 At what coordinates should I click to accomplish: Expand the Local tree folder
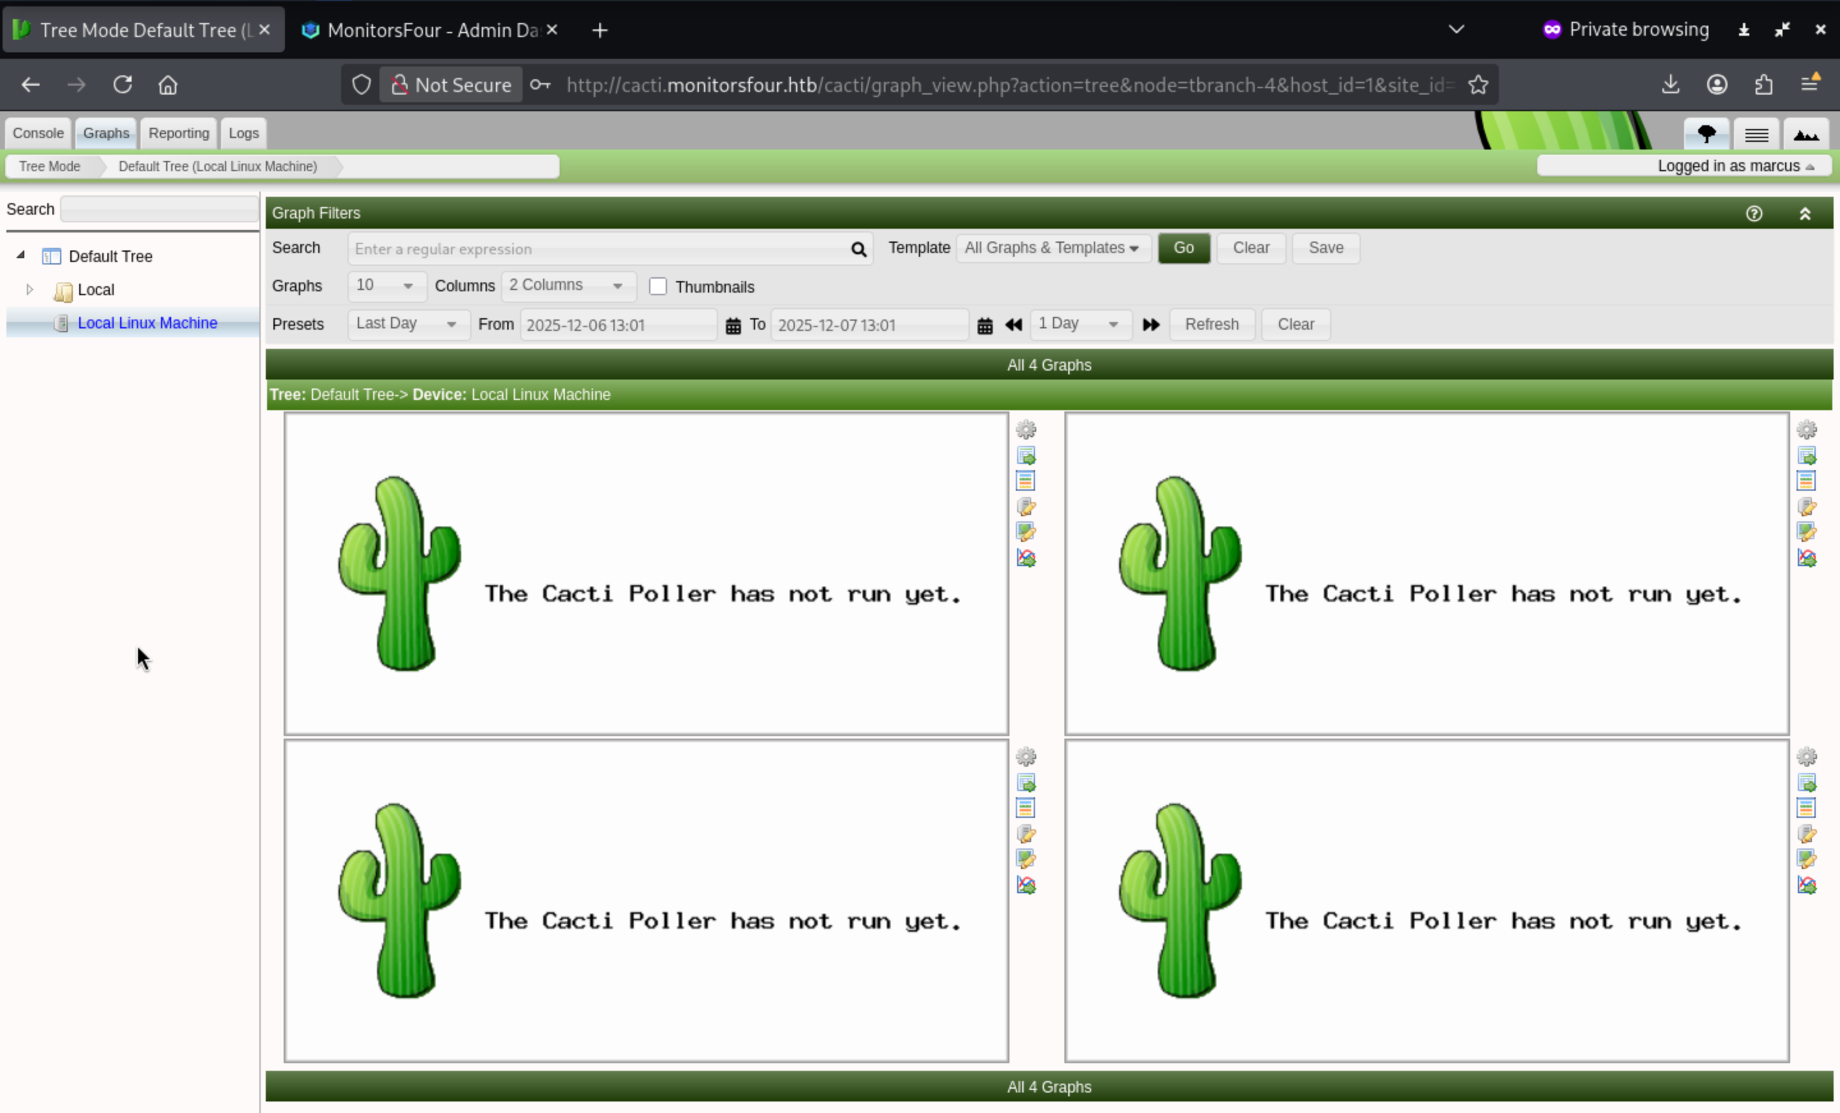click(x=29, y=289)
